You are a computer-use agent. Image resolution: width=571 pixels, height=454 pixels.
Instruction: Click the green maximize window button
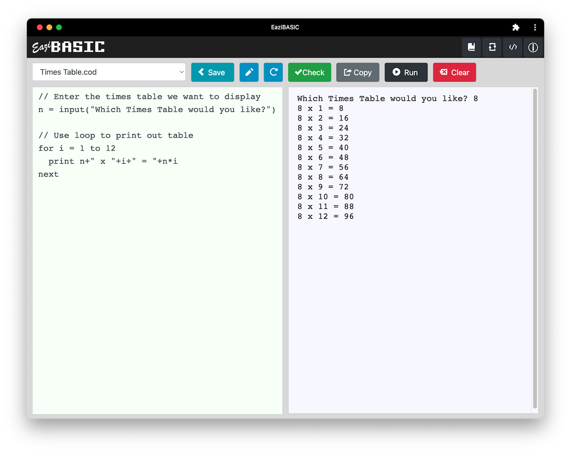[x=59, y=27]
